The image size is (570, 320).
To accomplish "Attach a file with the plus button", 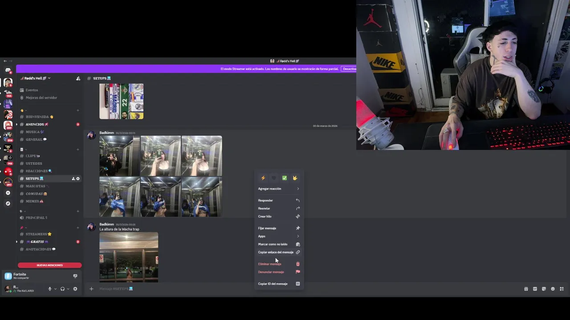I will click(91, 289).
